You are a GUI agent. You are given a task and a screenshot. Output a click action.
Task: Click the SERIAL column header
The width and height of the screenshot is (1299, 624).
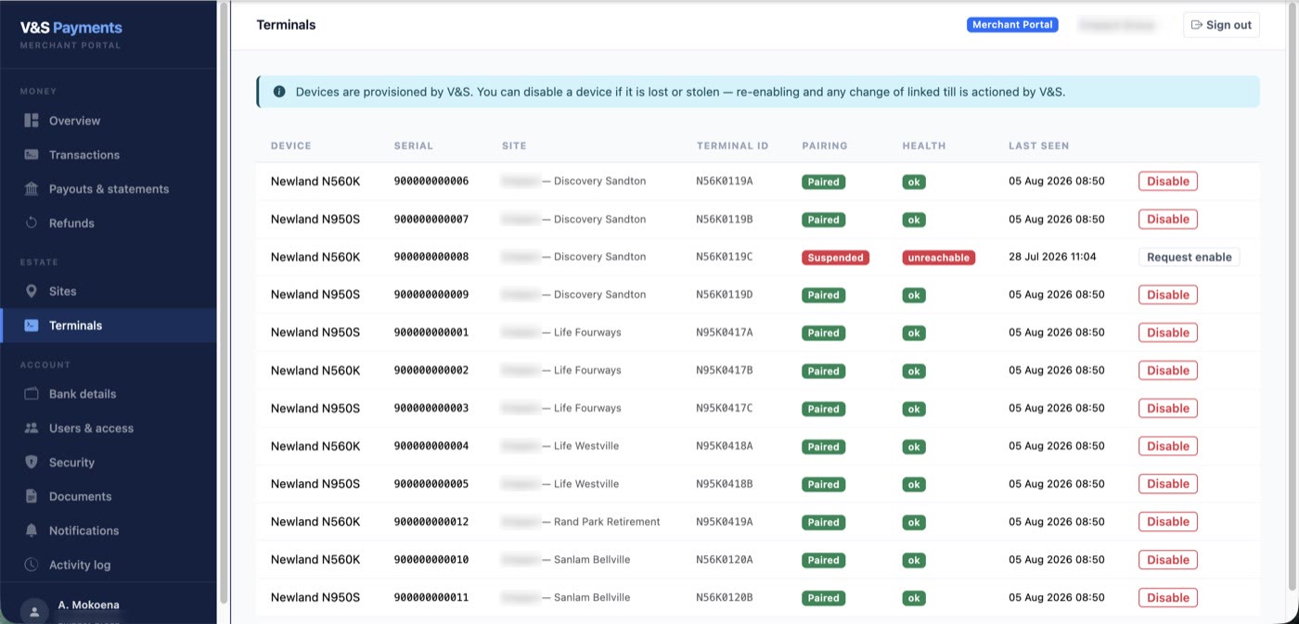[414, 146]
